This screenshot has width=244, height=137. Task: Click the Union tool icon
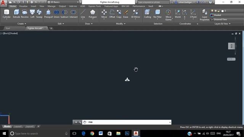pyautogui.click(x=56, y=12)
